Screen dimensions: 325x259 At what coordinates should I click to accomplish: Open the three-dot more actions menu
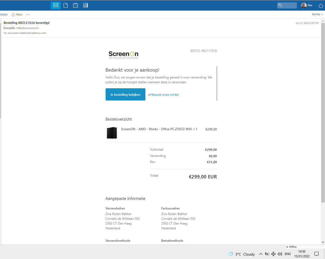click(28, 15)
